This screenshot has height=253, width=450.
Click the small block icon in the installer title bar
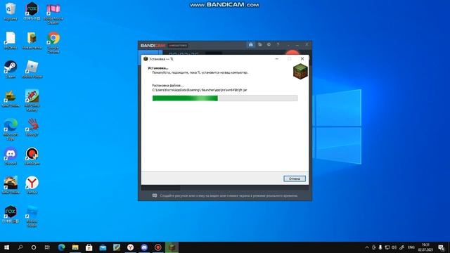point(146,59)
